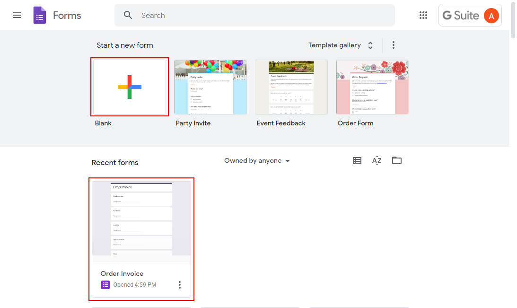The image size is (517, 308).
Task: Click the G Suite account button
Action: [460, 16]
